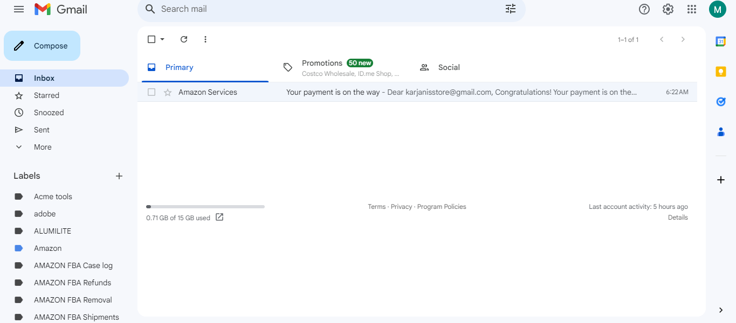736x323 pixels.
Task: Click the Labels heading
Action: click(27, 176)
